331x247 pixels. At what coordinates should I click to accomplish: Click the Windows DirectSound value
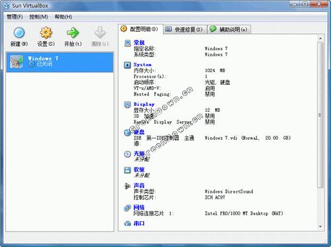[229, 191]
